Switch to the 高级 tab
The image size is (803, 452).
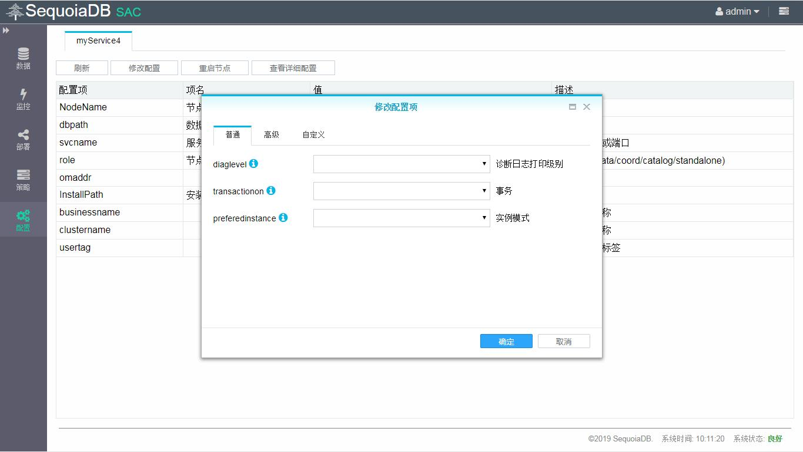pyautogui.click(x=272, y=135)
